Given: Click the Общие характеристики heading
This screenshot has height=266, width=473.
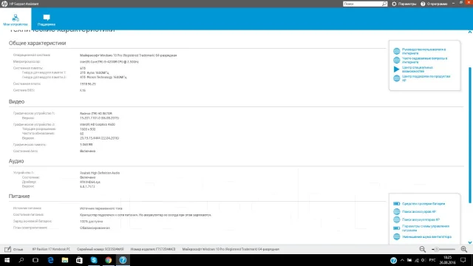Looking at the screenshot, I should [x=37, y=43].
